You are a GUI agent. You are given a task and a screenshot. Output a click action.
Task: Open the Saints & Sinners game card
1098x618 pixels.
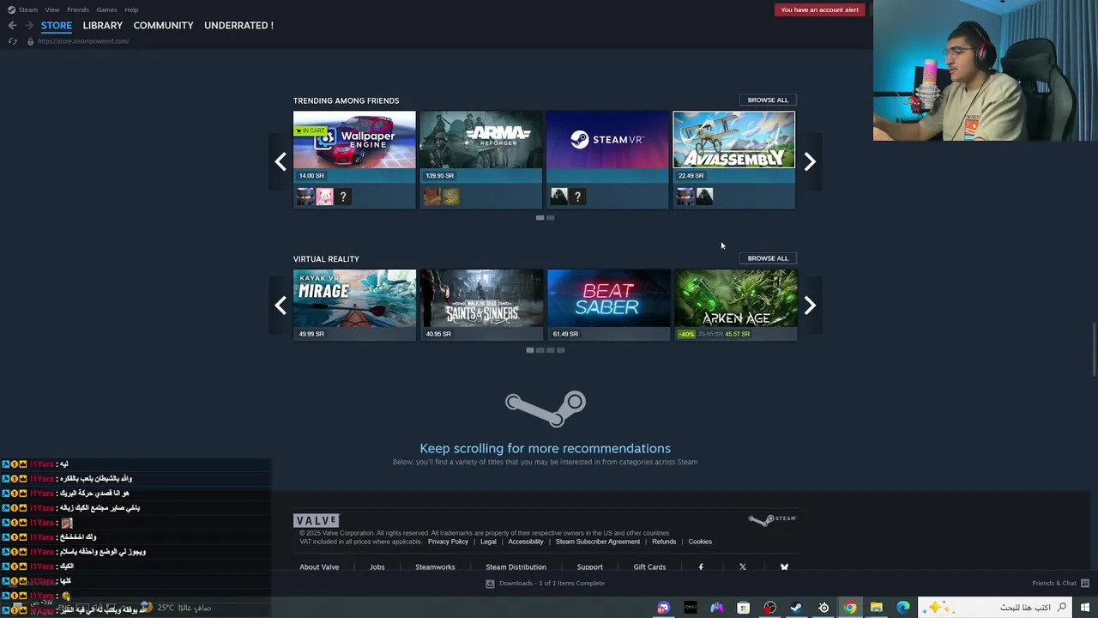(481, 305)
